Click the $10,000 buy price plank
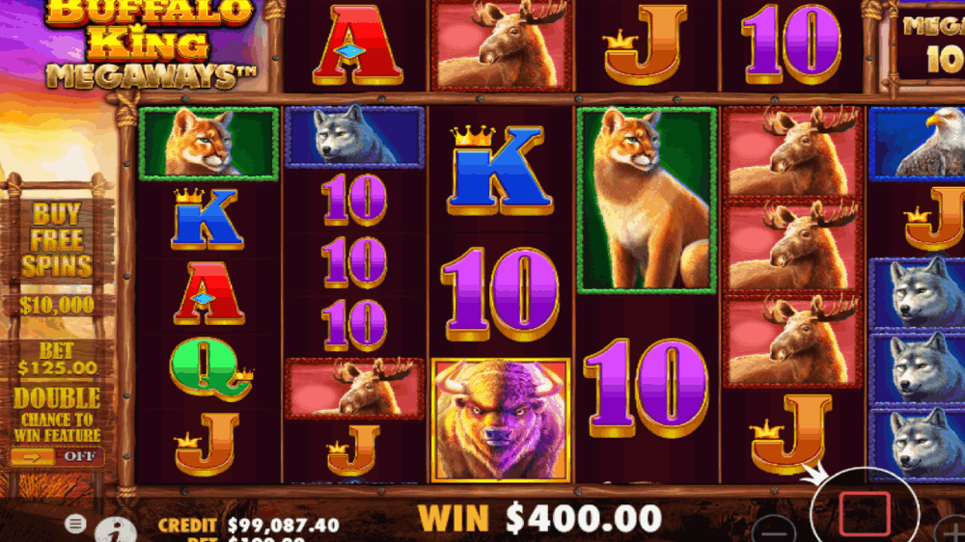 coord(57,306)
